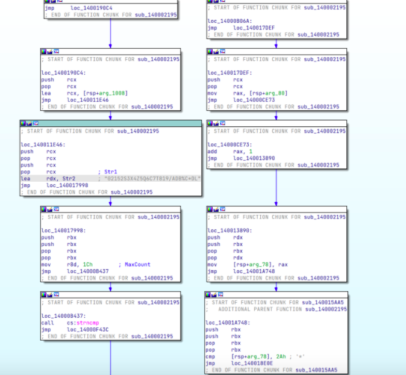Click the third title icon on loc_140013890 node
Image resolution: width=406 pixels, height=375 pixels.
pyautogui.click(x=222, y=209)
